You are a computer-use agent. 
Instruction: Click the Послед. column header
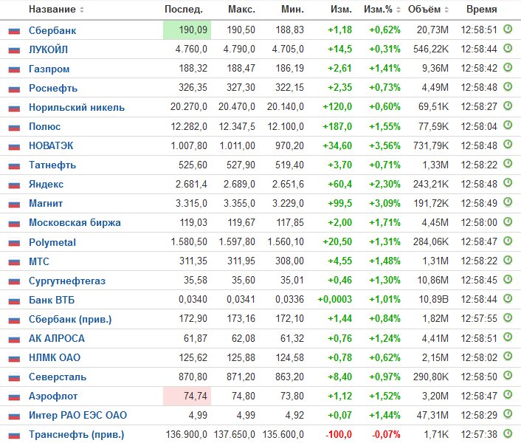(x=184, y=10)
